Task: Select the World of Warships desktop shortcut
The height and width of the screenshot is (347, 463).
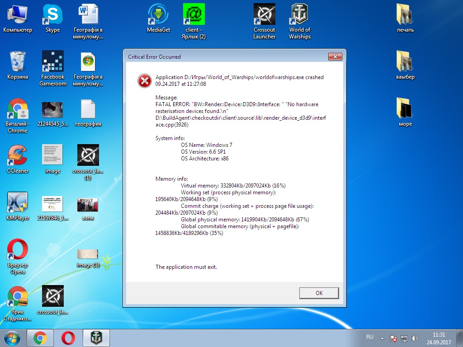Action: 300,22
